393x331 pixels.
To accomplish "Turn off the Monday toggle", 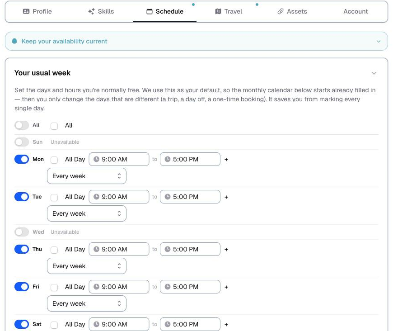I will click(22, 159).
